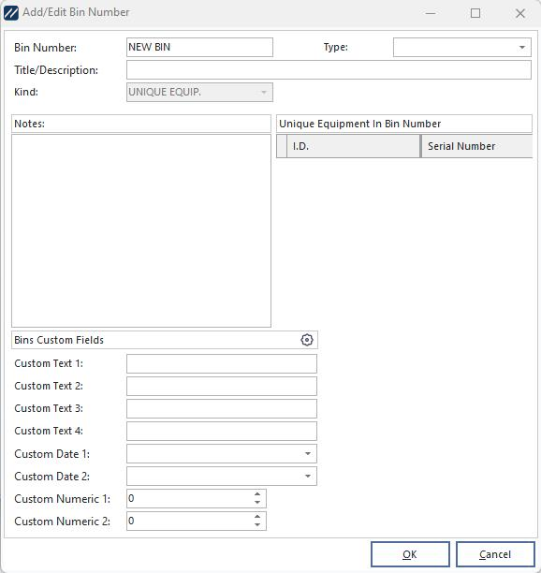Minimize the Add/Edit Bin Number window
The width and height of the screenshot is (541, 573).
click(431, 13)
